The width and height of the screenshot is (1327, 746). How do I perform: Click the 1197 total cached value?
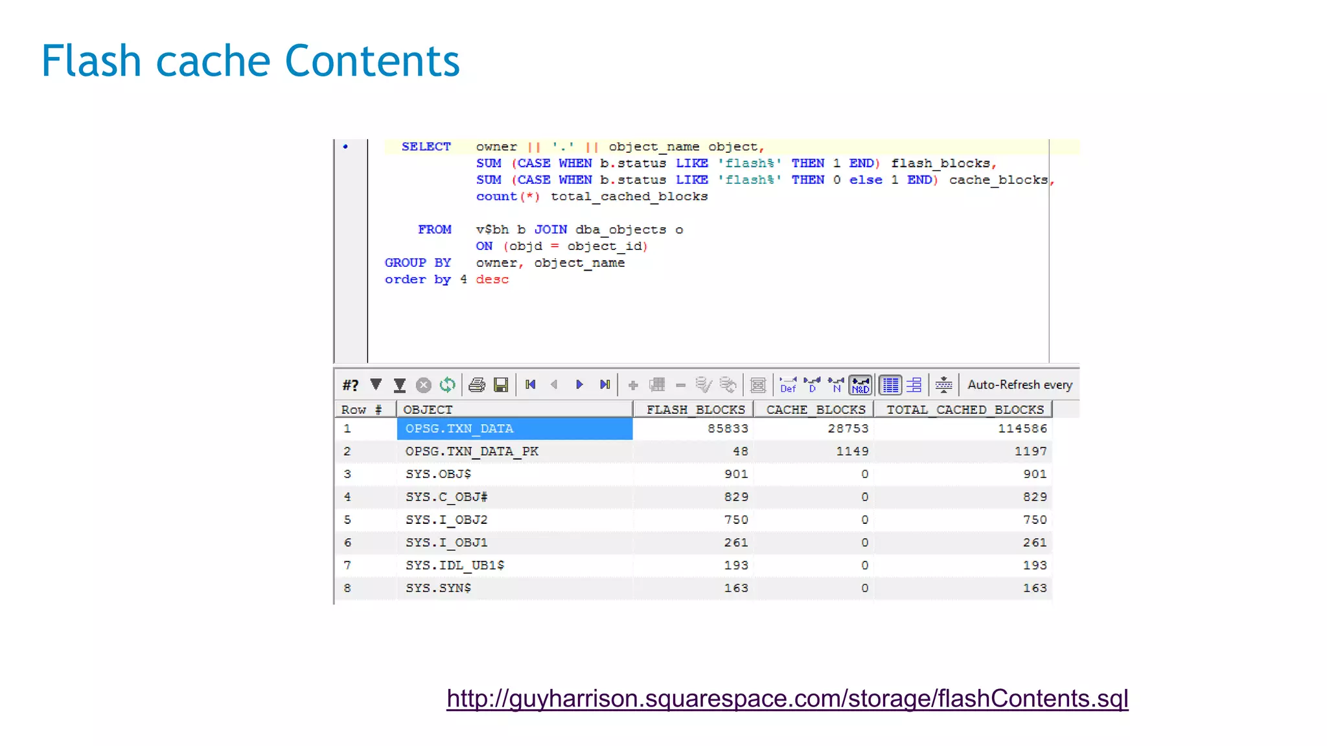click(x=1031, y=451)
